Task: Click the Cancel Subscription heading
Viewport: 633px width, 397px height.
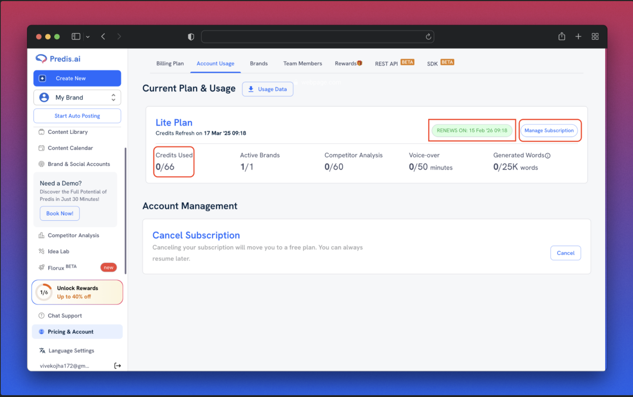Action: 196,235
